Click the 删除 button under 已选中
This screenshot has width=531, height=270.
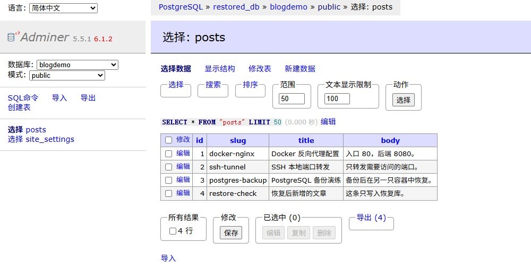pos(324,232)
